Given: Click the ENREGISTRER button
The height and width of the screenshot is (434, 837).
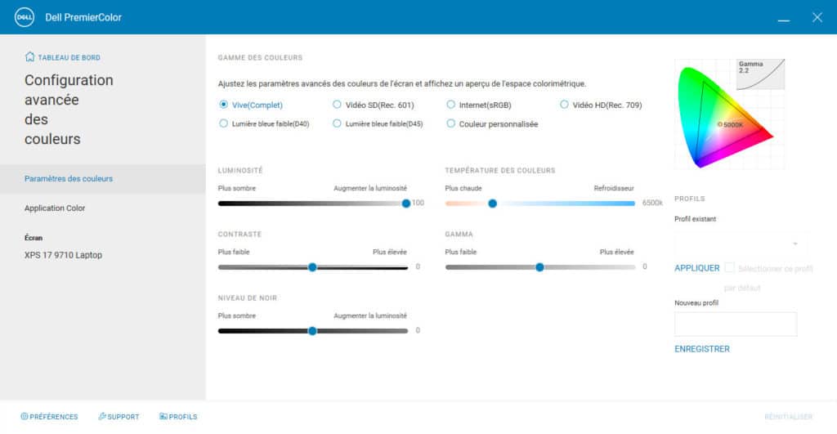Looking at the screenshot, I should click(701, 348).
